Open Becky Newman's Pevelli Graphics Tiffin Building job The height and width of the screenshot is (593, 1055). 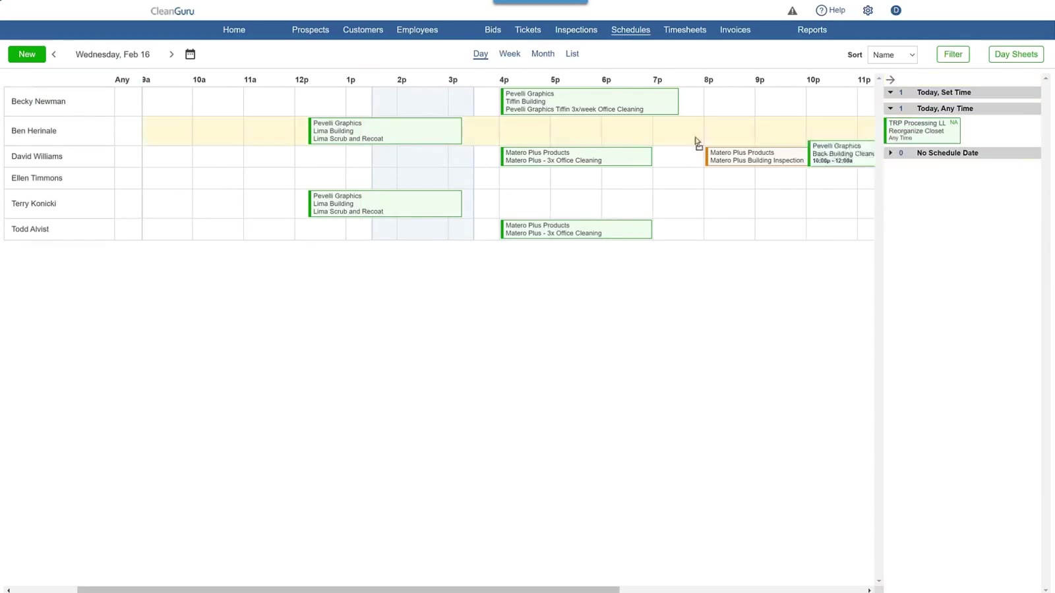[x=589, y=101]
